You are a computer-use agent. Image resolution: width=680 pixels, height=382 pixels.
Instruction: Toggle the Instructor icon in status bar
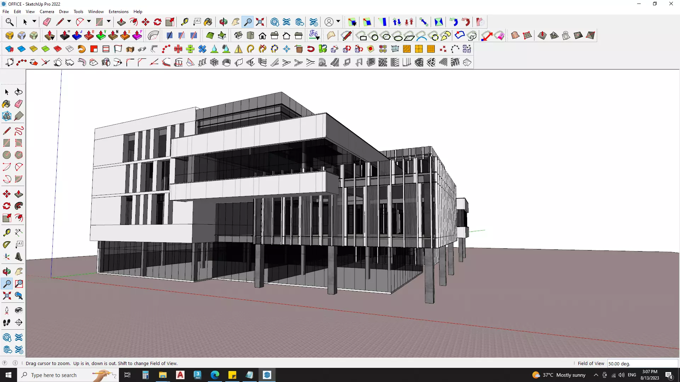15,363
